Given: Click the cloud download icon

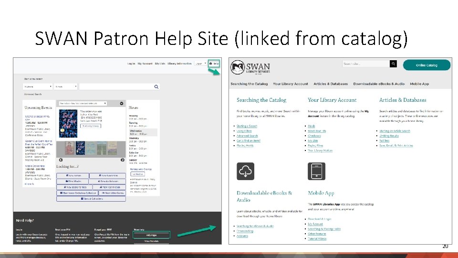Looking at the screenshot, I should 245,171.
